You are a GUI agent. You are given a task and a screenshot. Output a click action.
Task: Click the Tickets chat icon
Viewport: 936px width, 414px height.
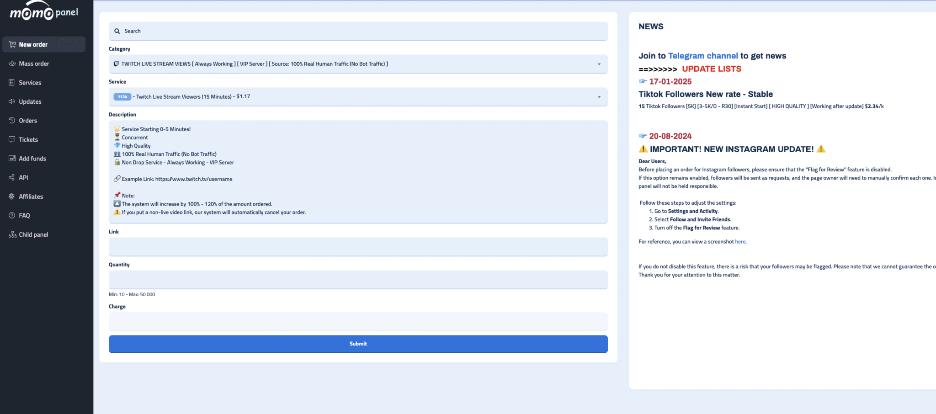[12, 139]
